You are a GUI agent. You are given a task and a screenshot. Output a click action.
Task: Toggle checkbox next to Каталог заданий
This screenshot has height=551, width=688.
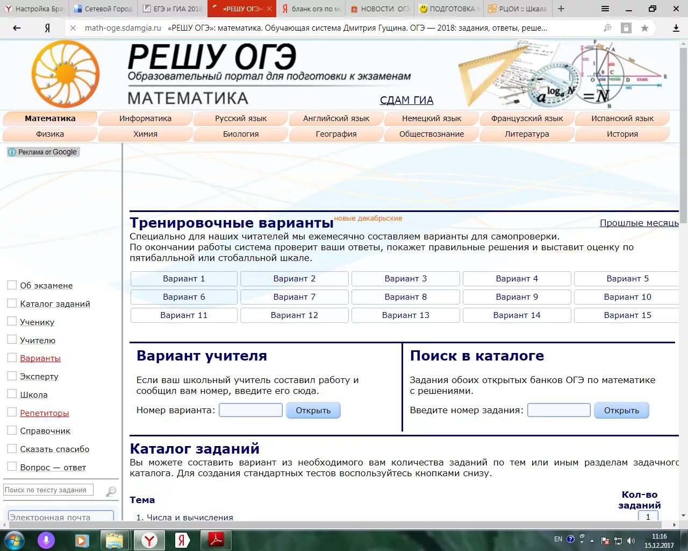(x=12, y=303)
